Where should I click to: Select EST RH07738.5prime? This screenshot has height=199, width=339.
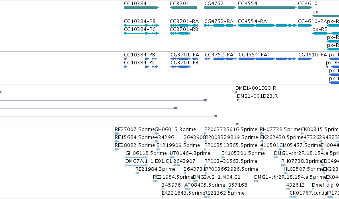point(280,129)
